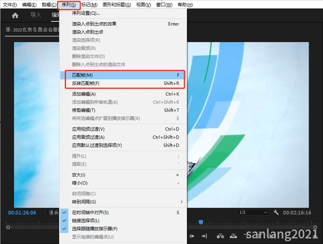Select 放大 zoom in entry
Screen dimensions: 323x244
tap(123, 175)
